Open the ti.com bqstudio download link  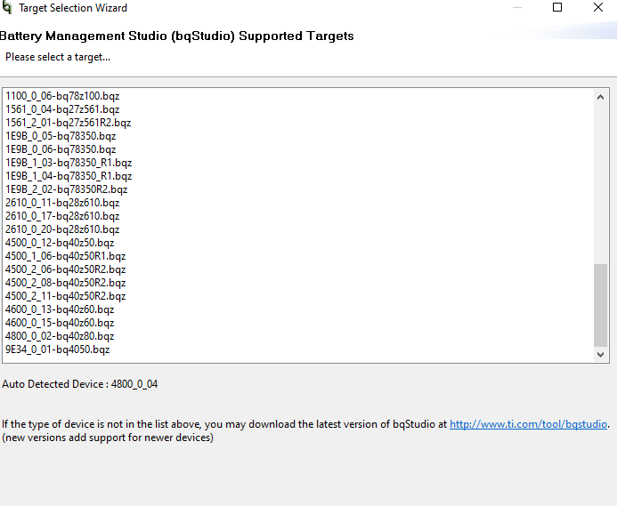[x=528, y=424]
